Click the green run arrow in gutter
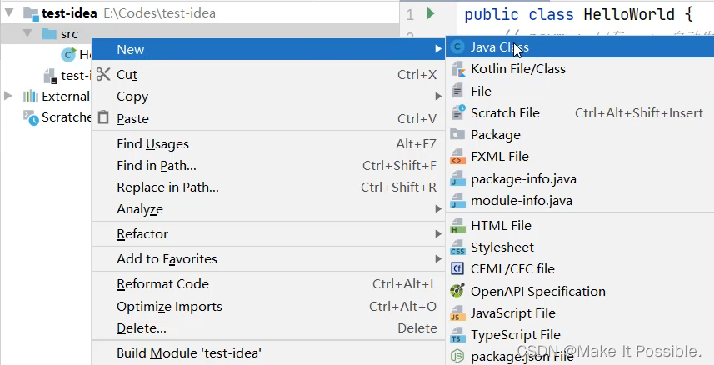This screenshot has width=714, height=365. 431,14
